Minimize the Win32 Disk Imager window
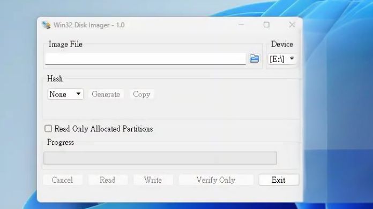 coord(241,25)
